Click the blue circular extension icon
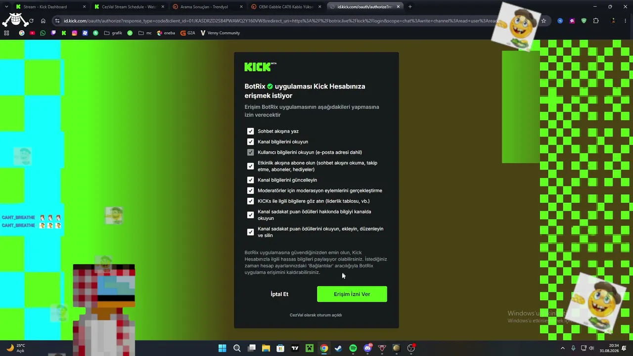 [560, 21]
